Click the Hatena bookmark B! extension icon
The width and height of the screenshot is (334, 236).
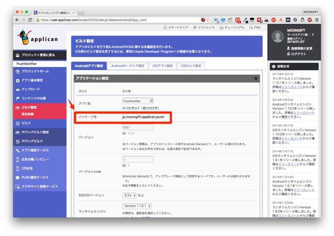point(216,20)
